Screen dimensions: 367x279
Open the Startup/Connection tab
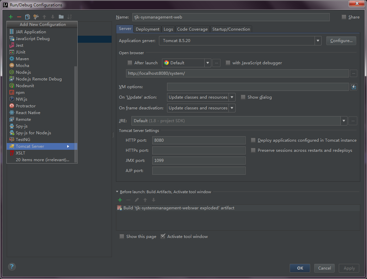pyautogui.click(x=231, y=29)
